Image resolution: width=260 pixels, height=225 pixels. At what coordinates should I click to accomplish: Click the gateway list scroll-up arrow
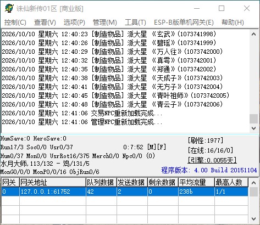click(x=254, y=182)
